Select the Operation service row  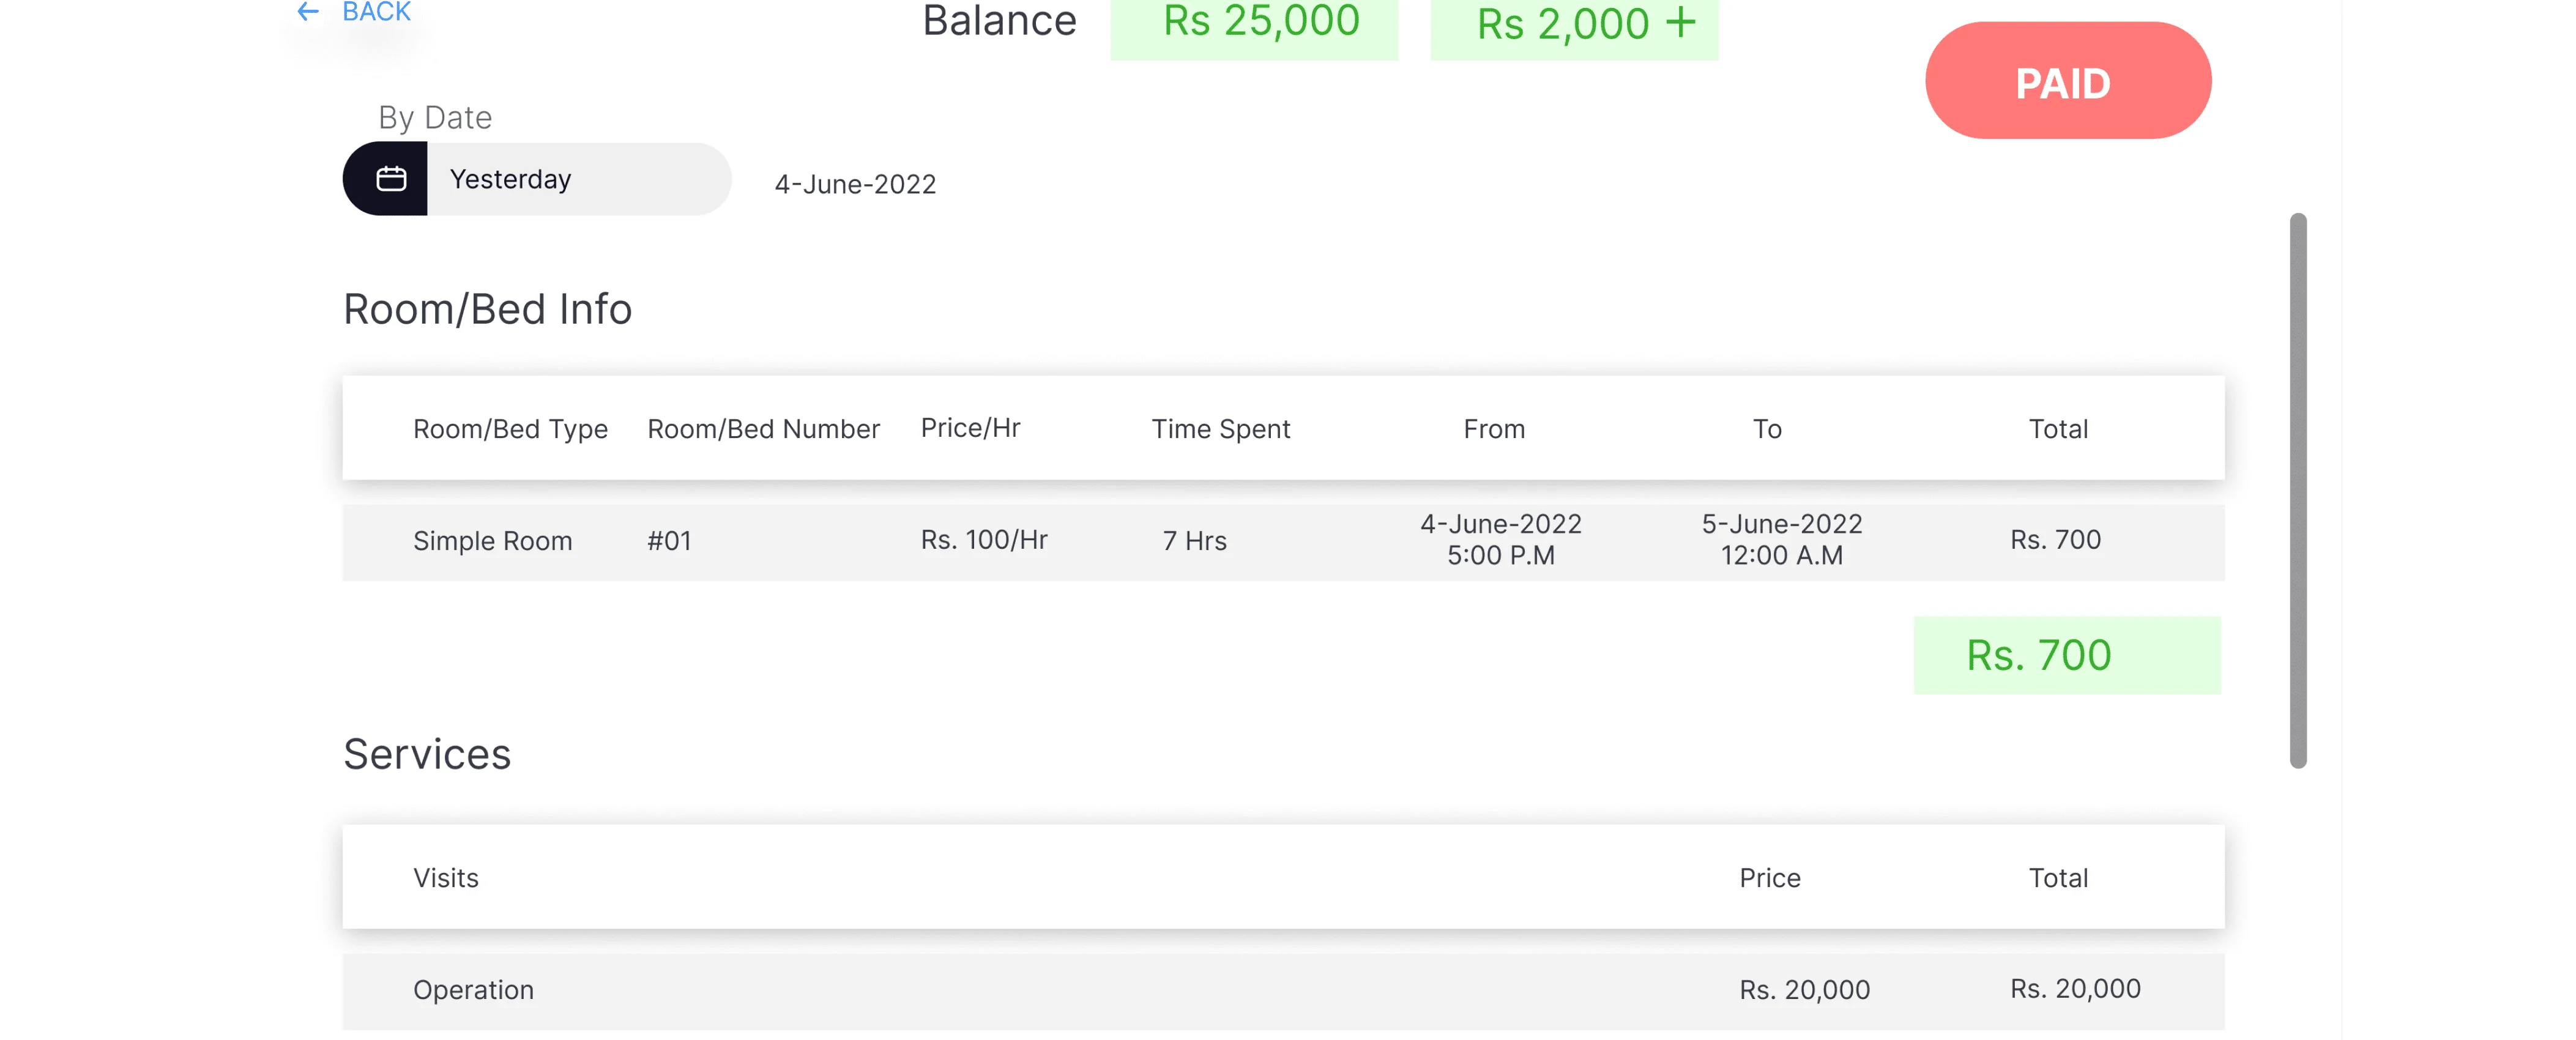[x=1283, y=990]
